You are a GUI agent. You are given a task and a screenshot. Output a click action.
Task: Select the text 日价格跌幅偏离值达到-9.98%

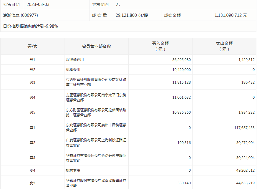[31, 26]
